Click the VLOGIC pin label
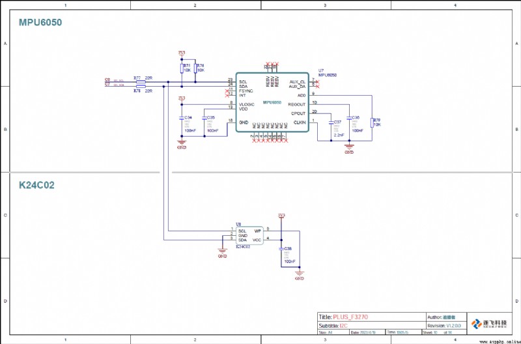The image size is (521, 344). tap(247, 104)
